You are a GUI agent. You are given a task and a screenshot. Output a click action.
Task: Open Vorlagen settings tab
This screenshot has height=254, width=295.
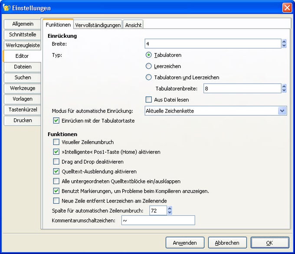23,99
